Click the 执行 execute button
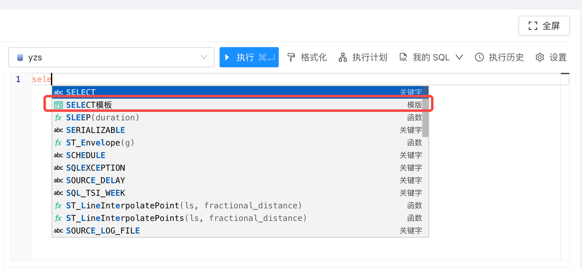 [x=249, y=57]
